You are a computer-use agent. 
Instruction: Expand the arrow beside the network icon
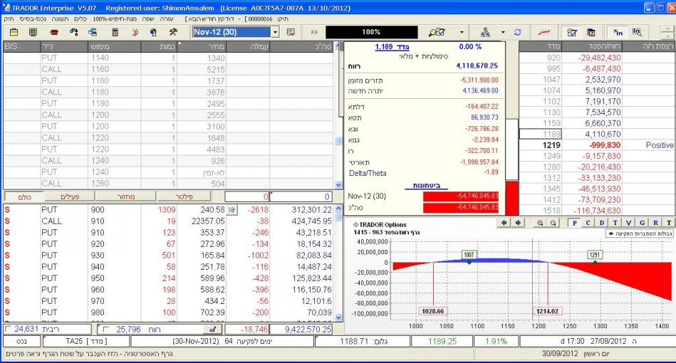click(x=502, y=33)
